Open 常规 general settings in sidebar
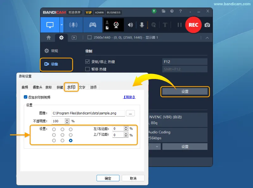Image resolution: width=253 pixels, height=188 pixels. 51,51
